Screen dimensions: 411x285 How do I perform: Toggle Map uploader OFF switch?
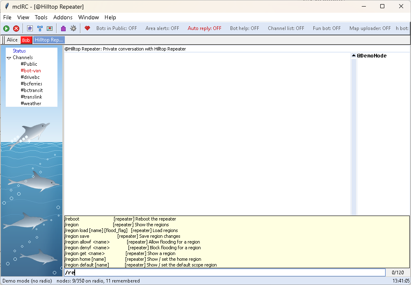point(370,28)
